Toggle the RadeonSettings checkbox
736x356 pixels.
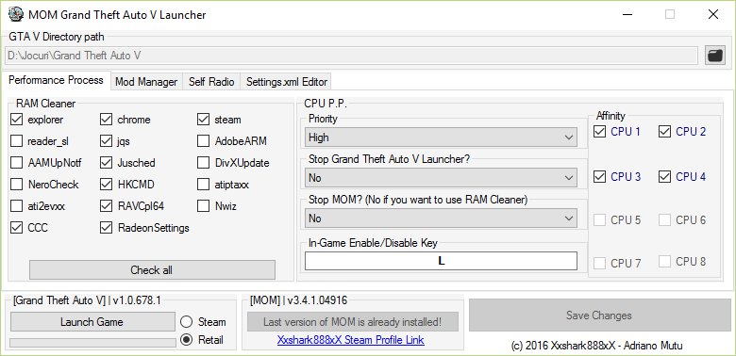(x=106, y=228)
